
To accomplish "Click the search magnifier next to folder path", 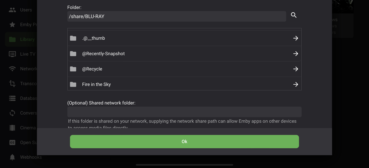I will [294, 15].
